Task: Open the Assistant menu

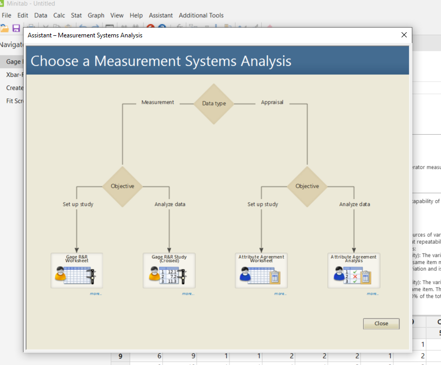Action: [x=161, y=15]
